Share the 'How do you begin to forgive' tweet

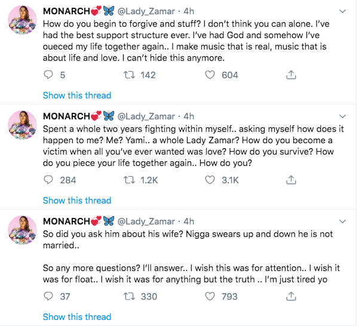pyautogui.click(x=291, y=75)
